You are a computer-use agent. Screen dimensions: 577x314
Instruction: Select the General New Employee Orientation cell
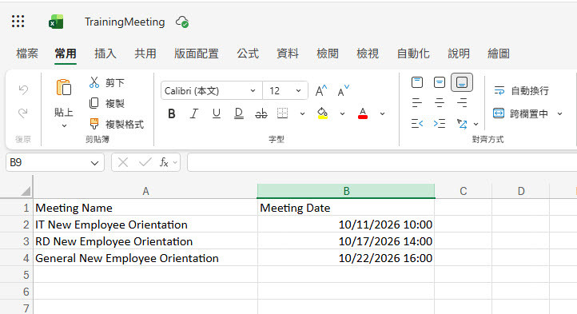pyautogui.click(x=145, y=258)
